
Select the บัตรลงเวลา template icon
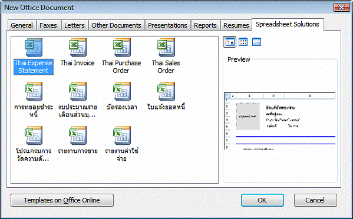point(121,92)
